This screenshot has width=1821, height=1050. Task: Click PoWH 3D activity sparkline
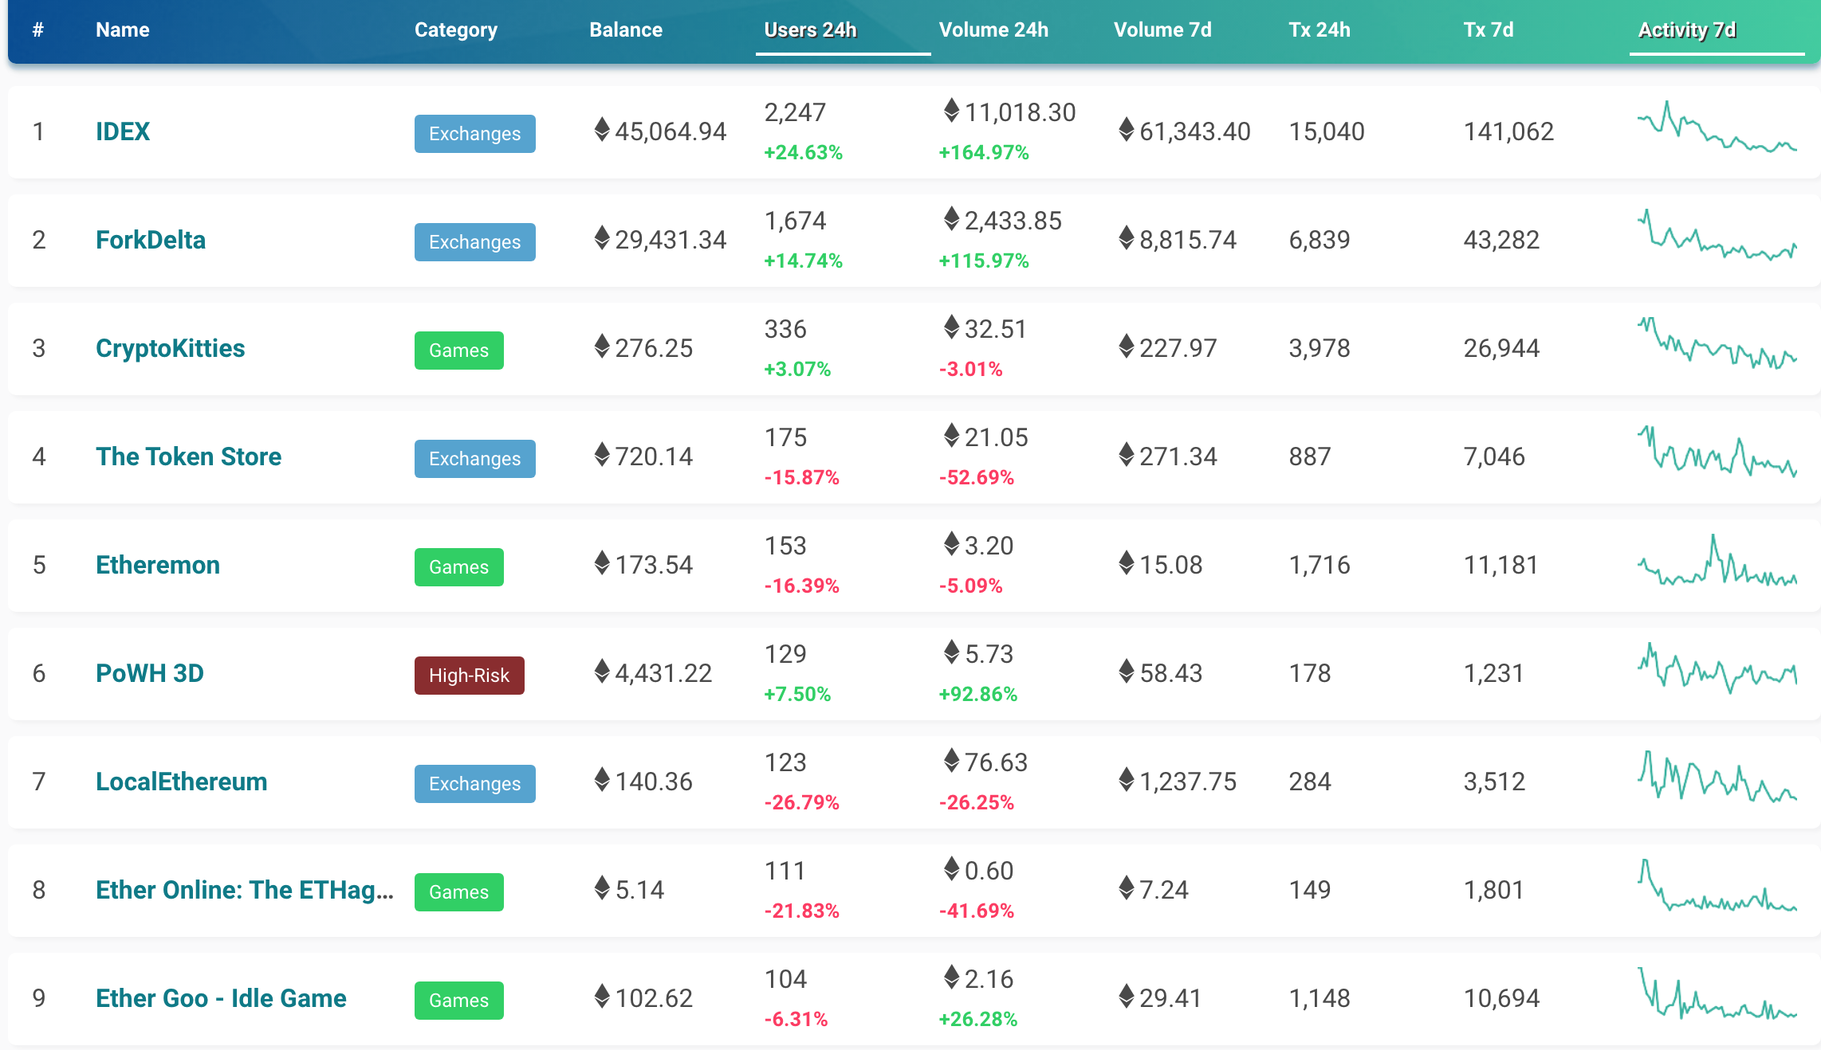tap(1717, 668)
